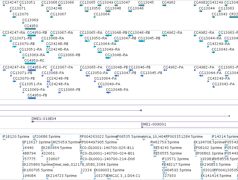238x180 pixels.
Task: Click the CG13045-RB transcript glyph
Action: pos(142,41)
